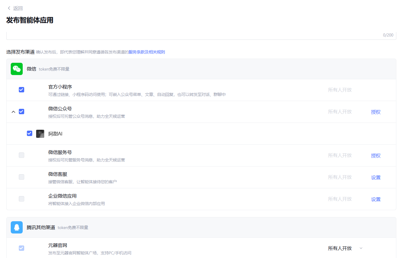The height and width of the screenshot is (258, 405).
Task: Collapse the 微信公众号 account list
Action: [13, 112]
